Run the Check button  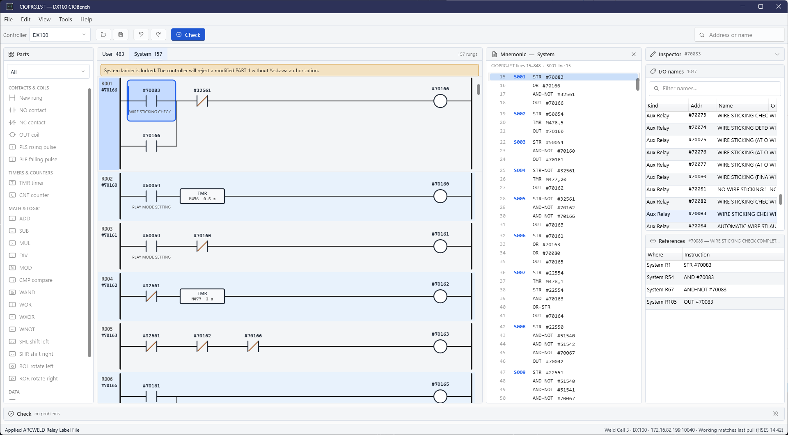click(x=188, y=35)
